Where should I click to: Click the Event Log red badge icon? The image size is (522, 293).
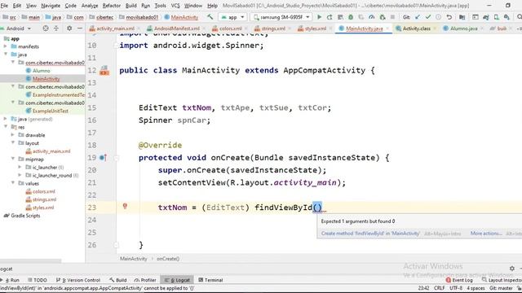click(x=448, y=280)
